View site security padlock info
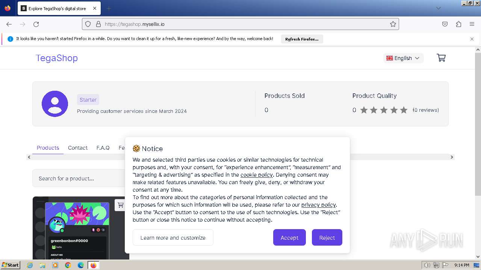Screen dimensions: 481x270 tap(98, 24)
